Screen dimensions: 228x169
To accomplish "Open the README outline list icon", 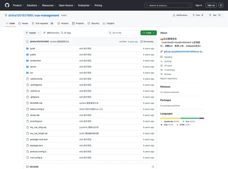I will pyautogui.click(x=153, y=167).
